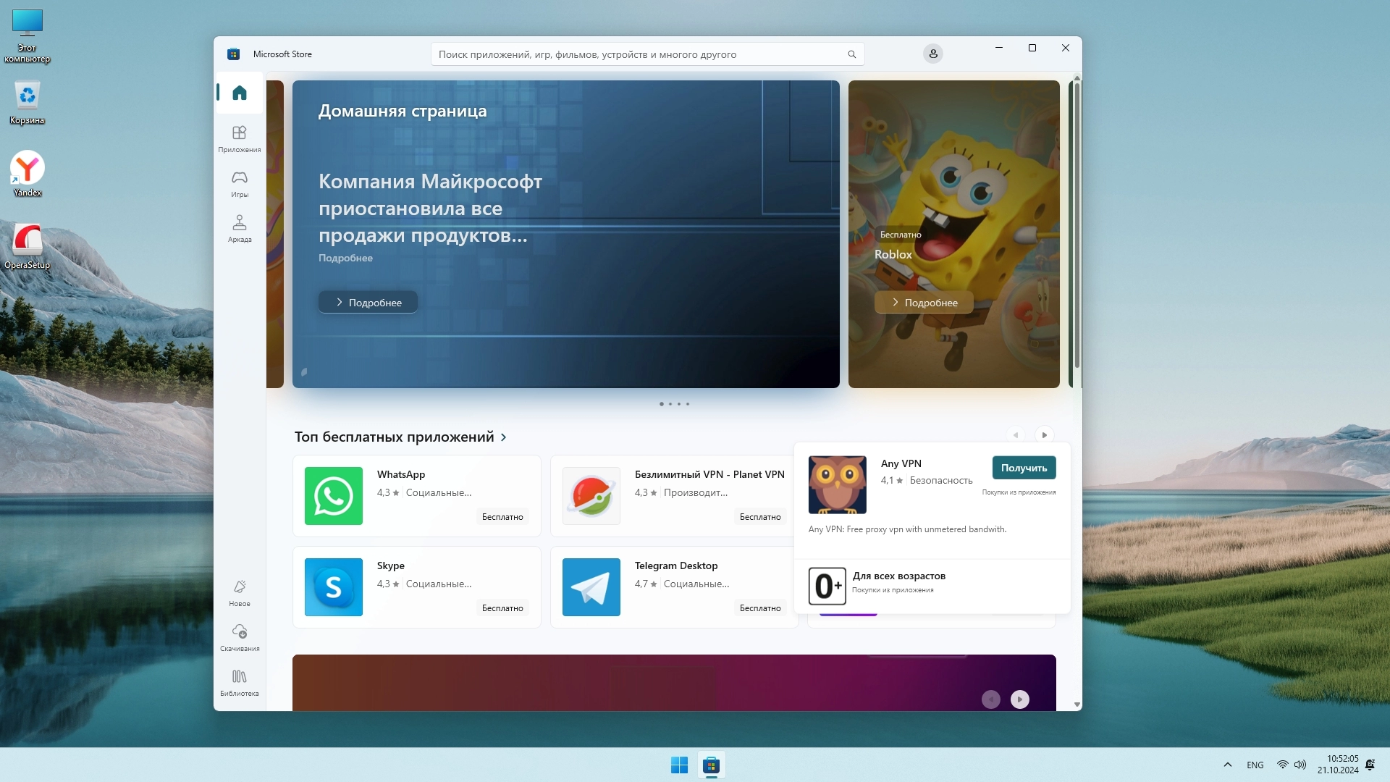Screen dimensions: 1390x782
Task: Click the 'Подробнее' text link under the headline
Action: tap(345, 258)
